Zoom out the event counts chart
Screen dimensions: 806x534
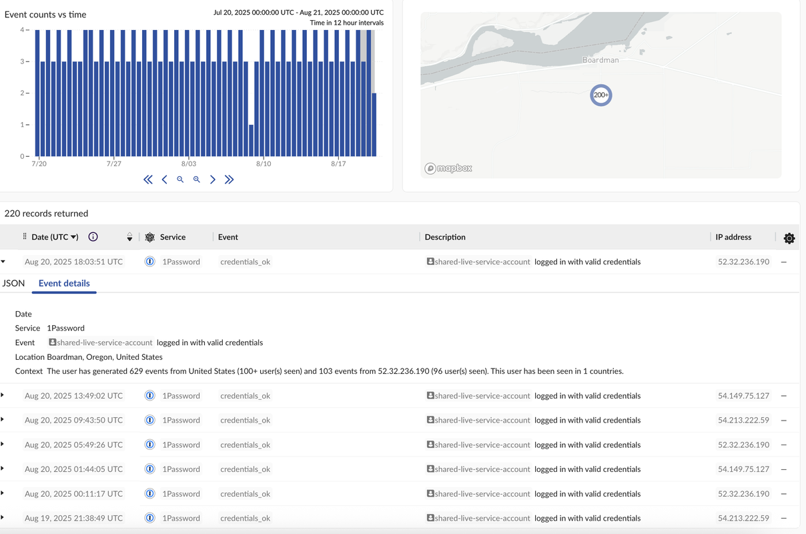click(180, 180)
